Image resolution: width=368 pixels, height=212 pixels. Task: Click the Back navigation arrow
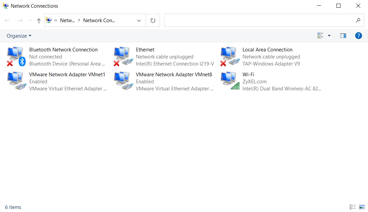pyautogui.click(x=7, y=20)
